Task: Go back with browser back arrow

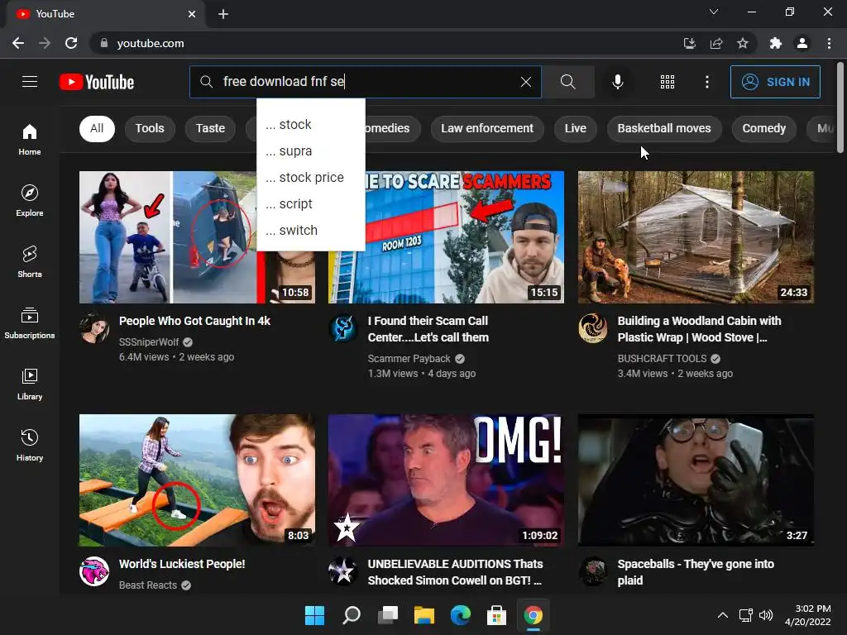Action: (18, 43)
